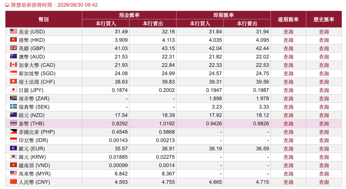Click the 現金匯率 header
346x189 pixels.
(129, 15)
